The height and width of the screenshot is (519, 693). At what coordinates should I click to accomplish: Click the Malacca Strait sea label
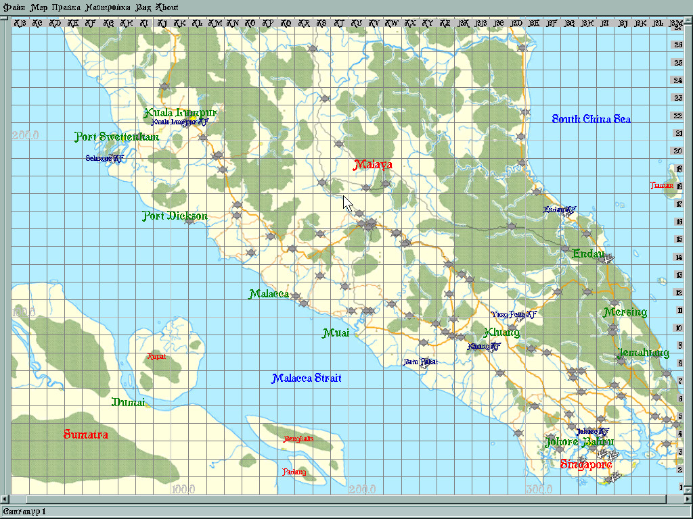[307, 378]
